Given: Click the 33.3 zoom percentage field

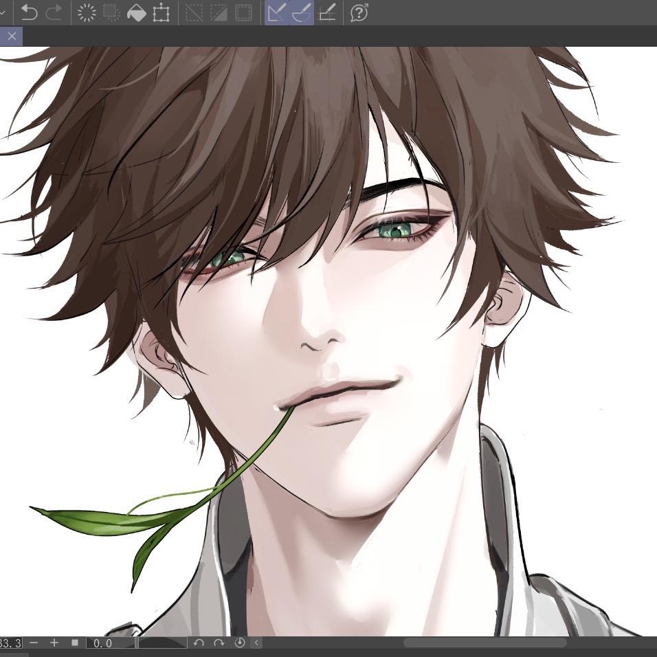Looking at the screenshot, I should pos(11,643).
